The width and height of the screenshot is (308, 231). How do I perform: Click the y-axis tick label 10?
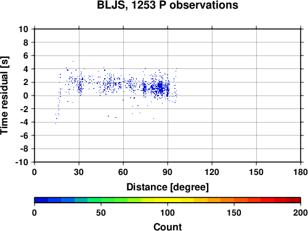(23, 29)
